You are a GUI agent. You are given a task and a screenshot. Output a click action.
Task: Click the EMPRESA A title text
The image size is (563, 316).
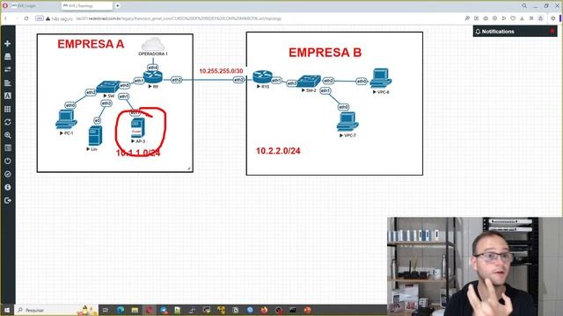pos(91,44)
